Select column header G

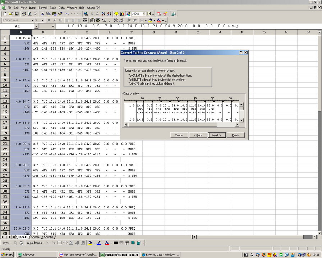pyautogui.click(x=153, y=32)
